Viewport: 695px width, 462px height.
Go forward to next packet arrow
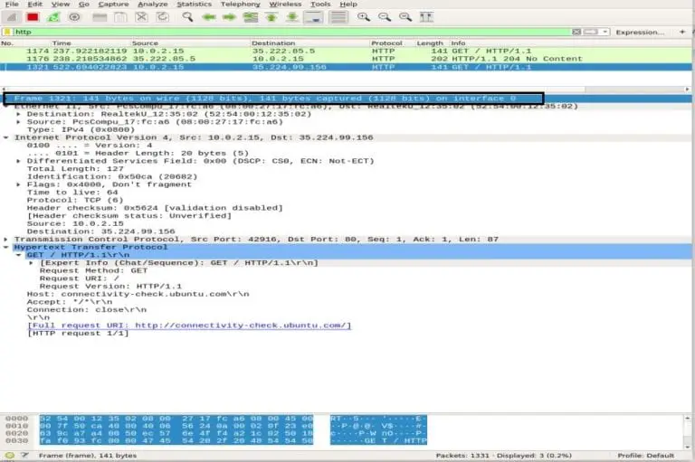(229, 17)
